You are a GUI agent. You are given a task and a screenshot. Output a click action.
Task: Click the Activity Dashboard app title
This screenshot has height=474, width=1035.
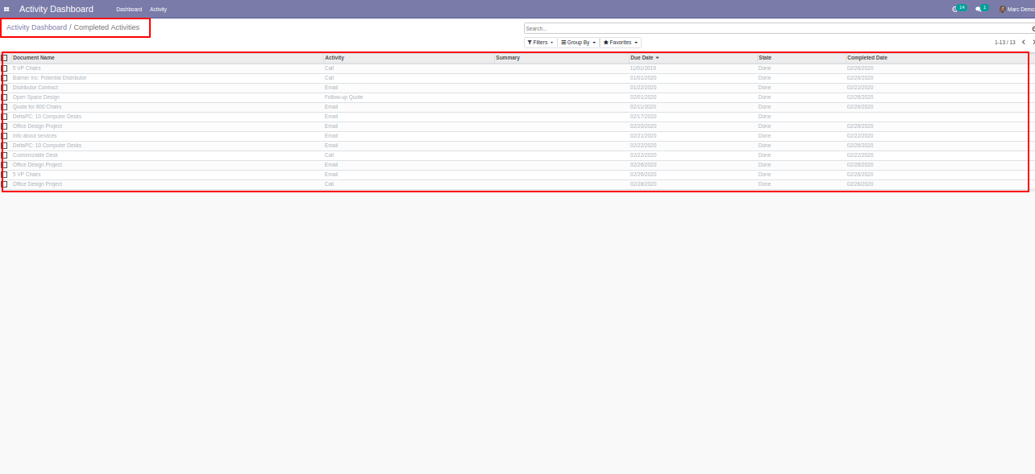[56, 9]
